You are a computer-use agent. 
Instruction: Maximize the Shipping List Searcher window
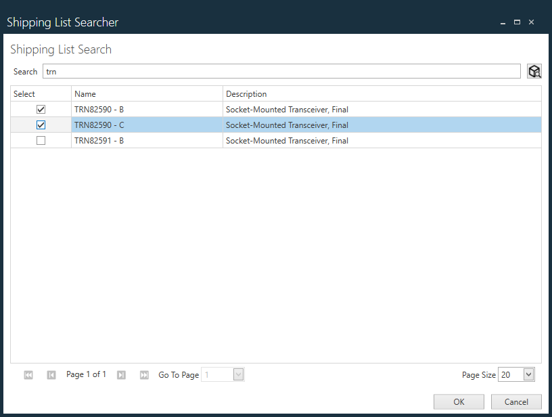coord(517,22)
